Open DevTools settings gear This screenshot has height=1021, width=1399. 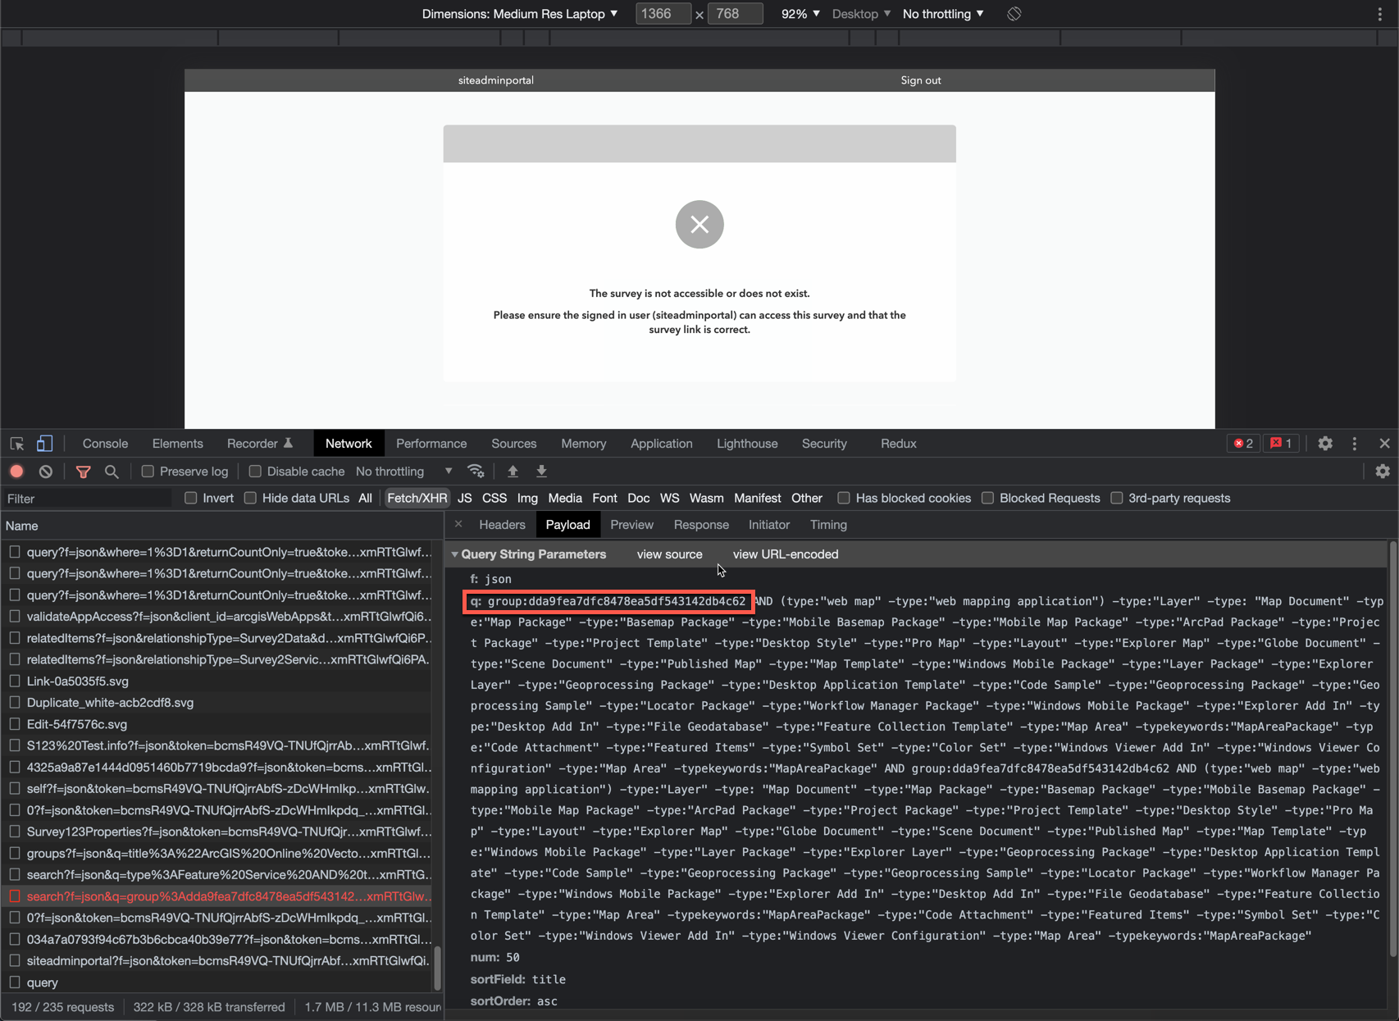pyautogui.click(x=1325, y=443)
